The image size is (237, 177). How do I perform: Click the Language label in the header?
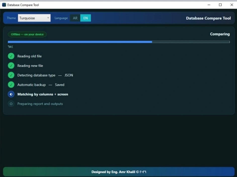point(61,18)
